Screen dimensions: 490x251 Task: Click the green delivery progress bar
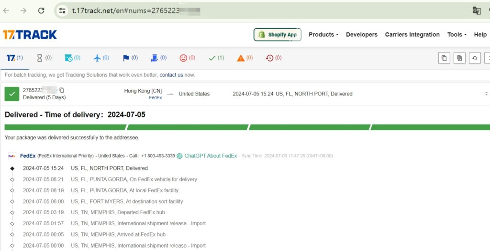(247, 127)
